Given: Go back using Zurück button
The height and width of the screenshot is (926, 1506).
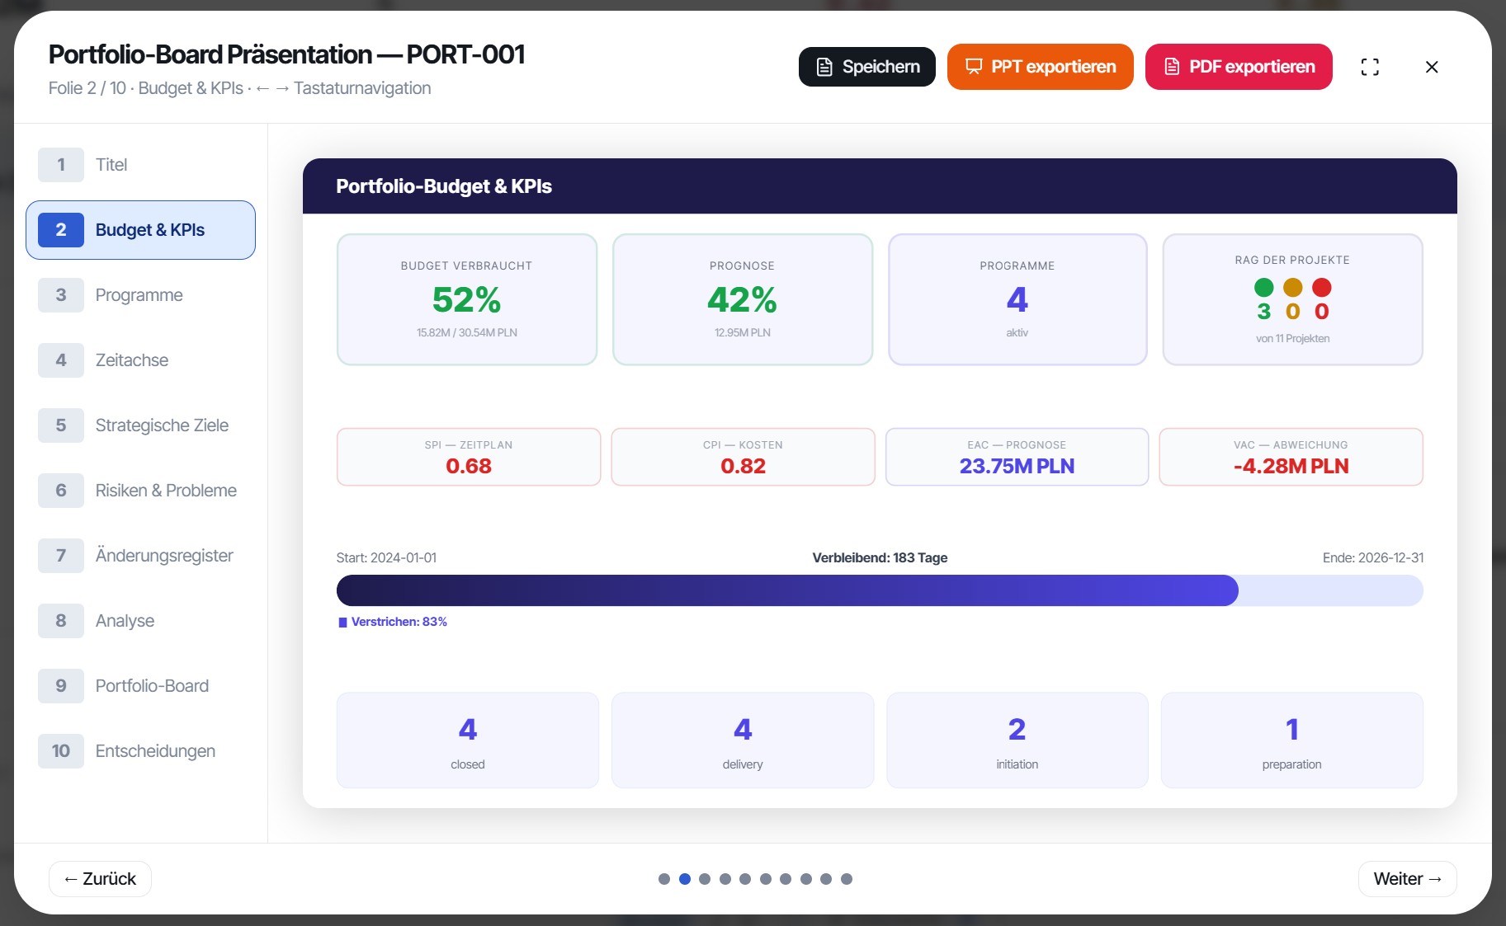Looking at the screenshot, I should (100, 879).
